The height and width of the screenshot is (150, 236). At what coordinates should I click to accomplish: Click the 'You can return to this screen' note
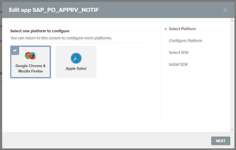[x=61, y=38]
